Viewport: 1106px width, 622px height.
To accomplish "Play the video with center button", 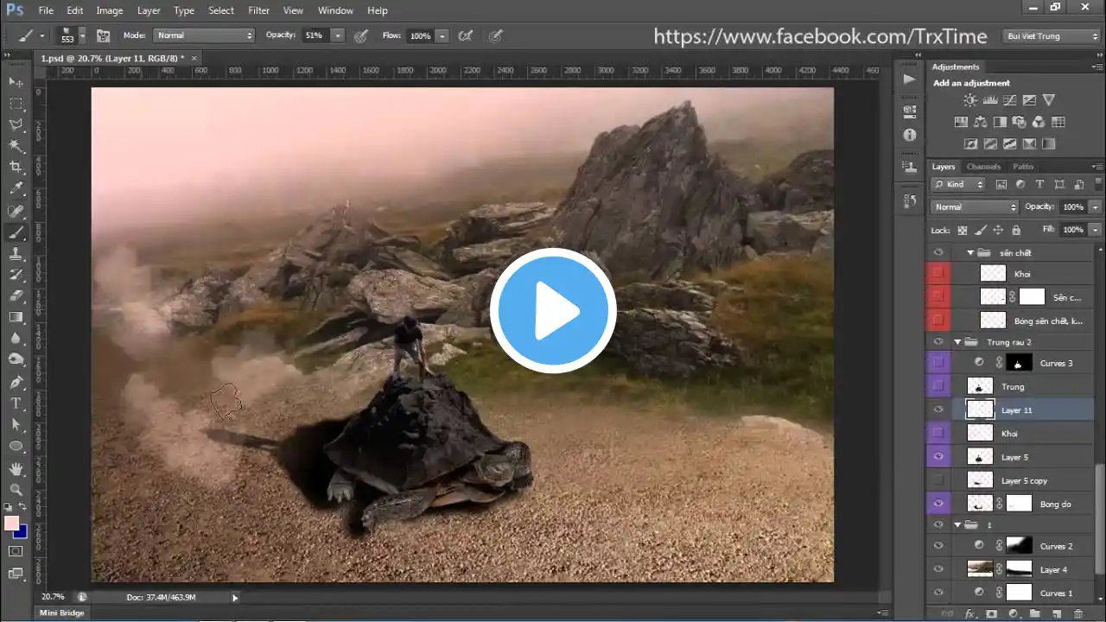I will [553, 311].
